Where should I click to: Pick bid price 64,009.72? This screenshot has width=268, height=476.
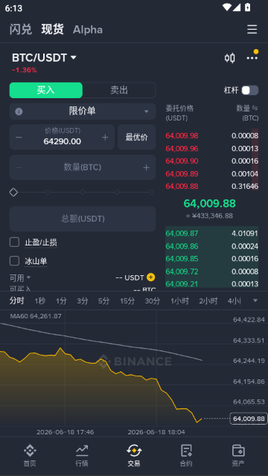coord(182,271)
